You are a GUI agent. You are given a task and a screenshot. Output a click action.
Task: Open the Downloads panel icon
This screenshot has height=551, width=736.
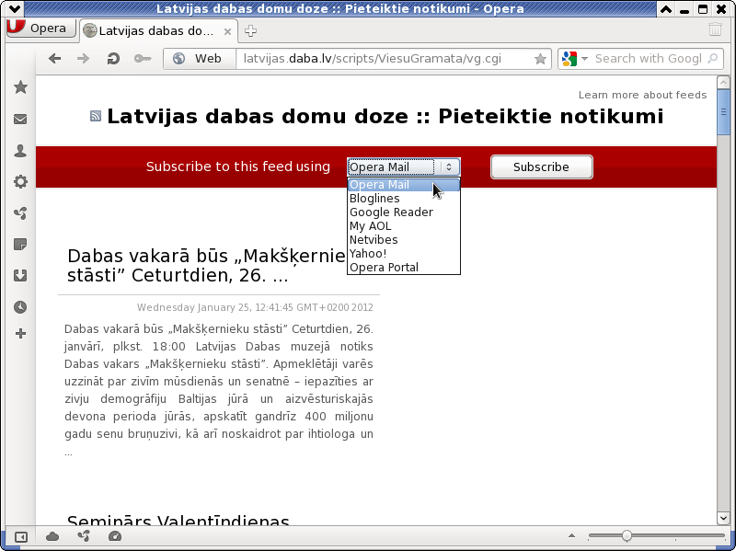click(20, 276)
